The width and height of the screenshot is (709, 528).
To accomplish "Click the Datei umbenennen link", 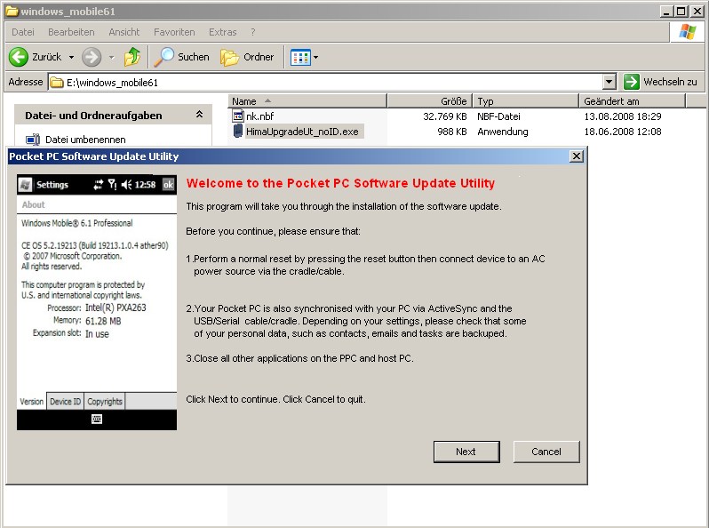I will point(85,140).
